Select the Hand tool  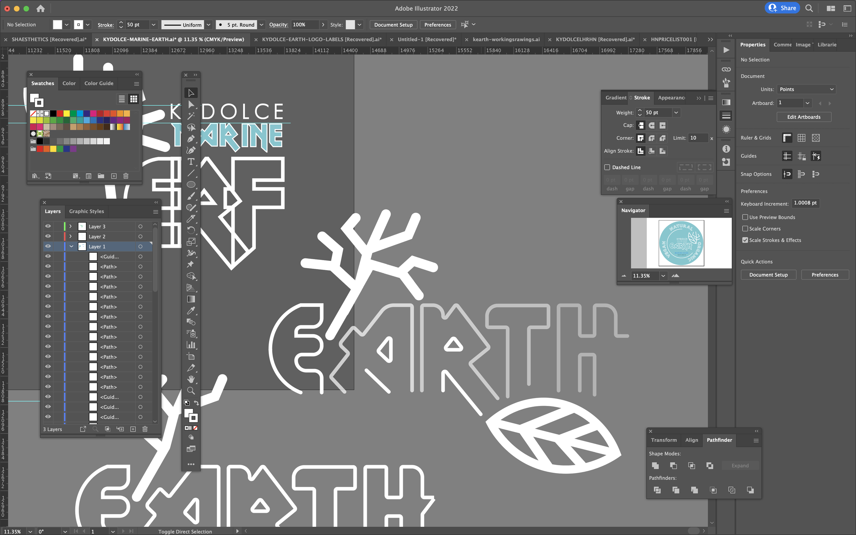click(x=191, y=379)
